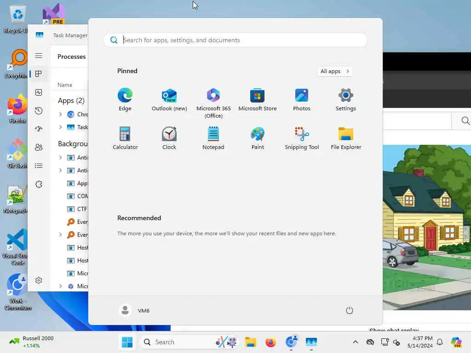The width and height of the screenshot is (471, 353).
Task: Open the network status tray icon
Action: point(385,342)
